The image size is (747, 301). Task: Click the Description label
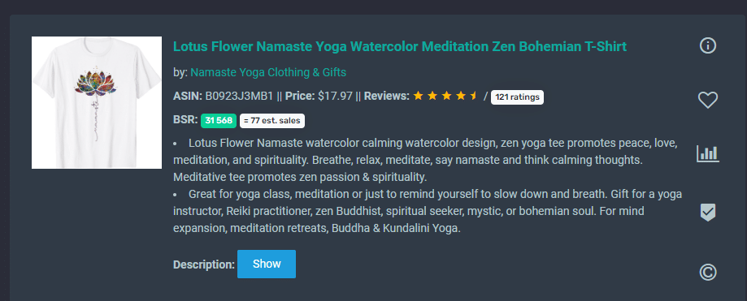click(204, 264)
